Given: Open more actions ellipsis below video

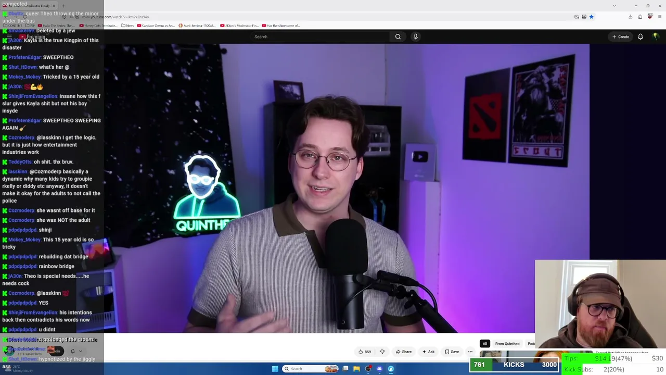Looking at the screenshot, I should pyautogui.click(x=470, y=352).
